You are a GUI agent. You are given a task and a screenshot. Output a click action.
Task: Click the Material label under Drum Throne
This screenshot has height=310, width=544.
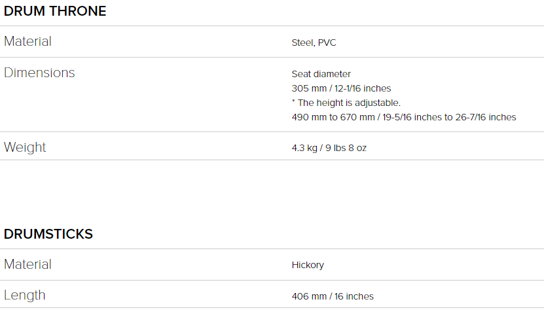(27, 42)
